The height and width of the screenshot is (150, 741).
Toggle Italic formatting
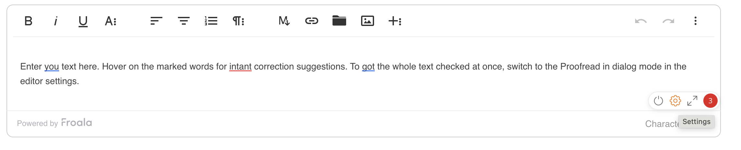56,21
